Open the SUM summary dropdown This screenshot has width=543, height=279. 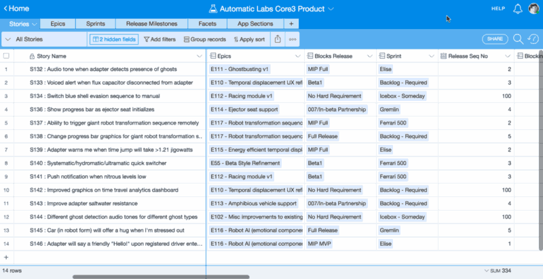click(498, 271)
